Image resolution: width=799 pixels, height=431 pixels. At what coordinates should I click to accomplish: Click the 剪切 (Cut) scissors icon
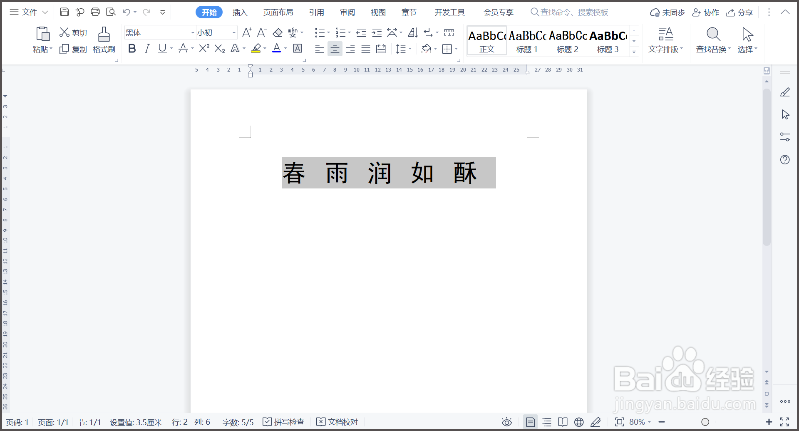(73, 32)
